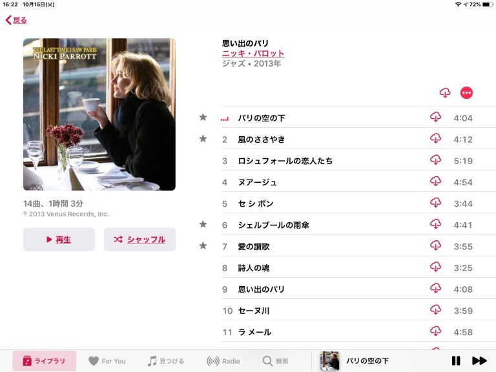Open artist link ニッキ・パロット

pos(253,54)
